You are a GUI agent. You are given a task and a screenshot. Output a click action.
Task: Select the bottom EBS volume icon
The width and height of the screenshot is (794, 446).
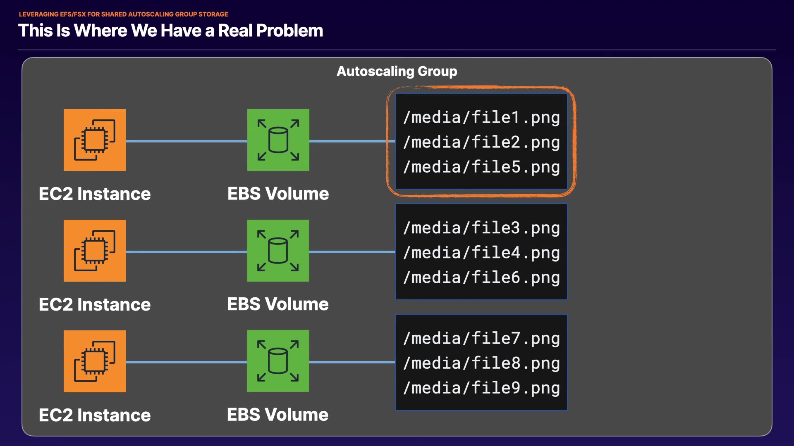pyautogui.click(x=278, y=361)
